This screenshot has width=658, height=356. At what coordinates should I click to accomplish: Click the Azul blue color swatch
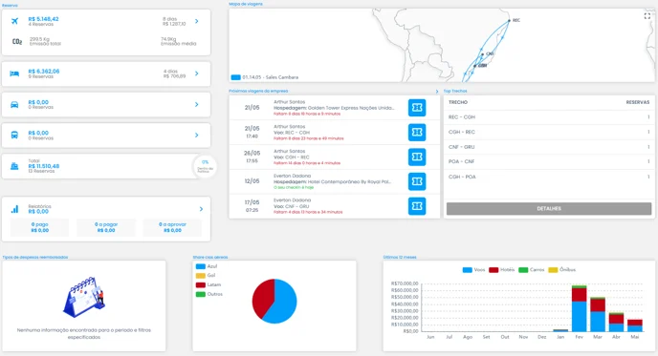pyautogui.click(x=201, y=266)
